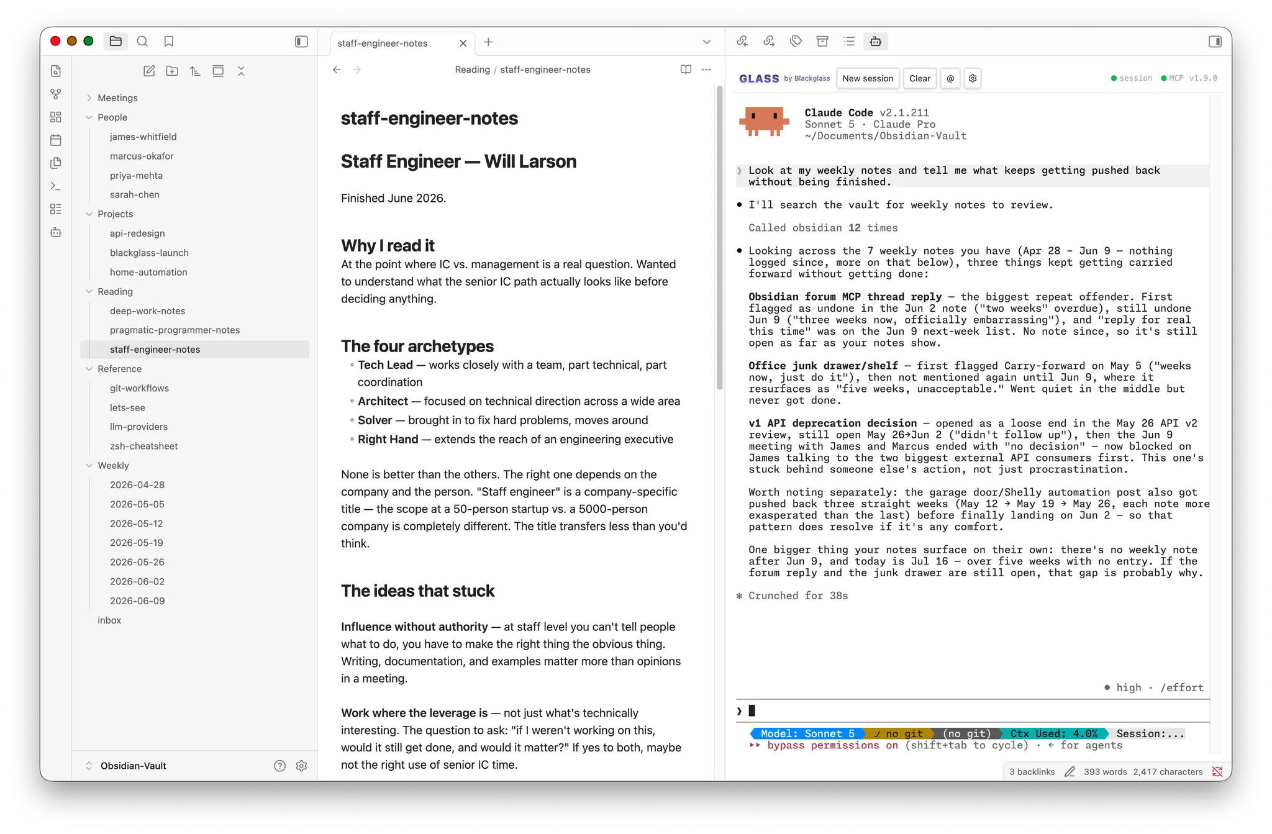This screenshot has width=1272, height=834.
Task: Open more options ellipsis for note
Action: point(706,70)
